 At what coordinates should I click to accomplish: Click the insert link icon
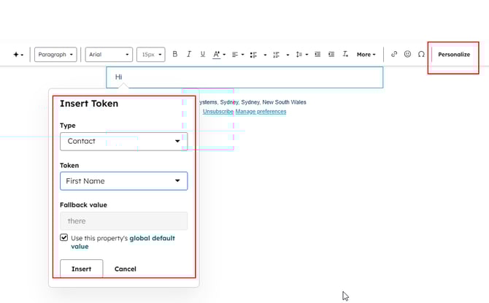394,54
